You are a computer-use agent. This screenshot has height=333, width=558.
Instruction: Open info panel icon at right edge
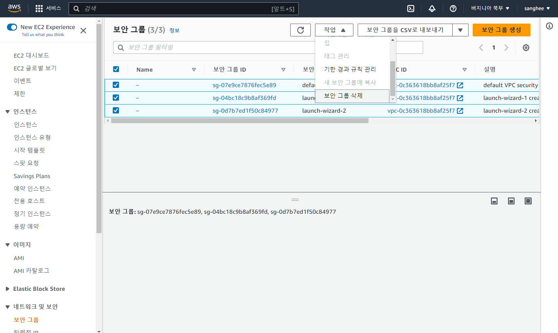tap(549, 26)
